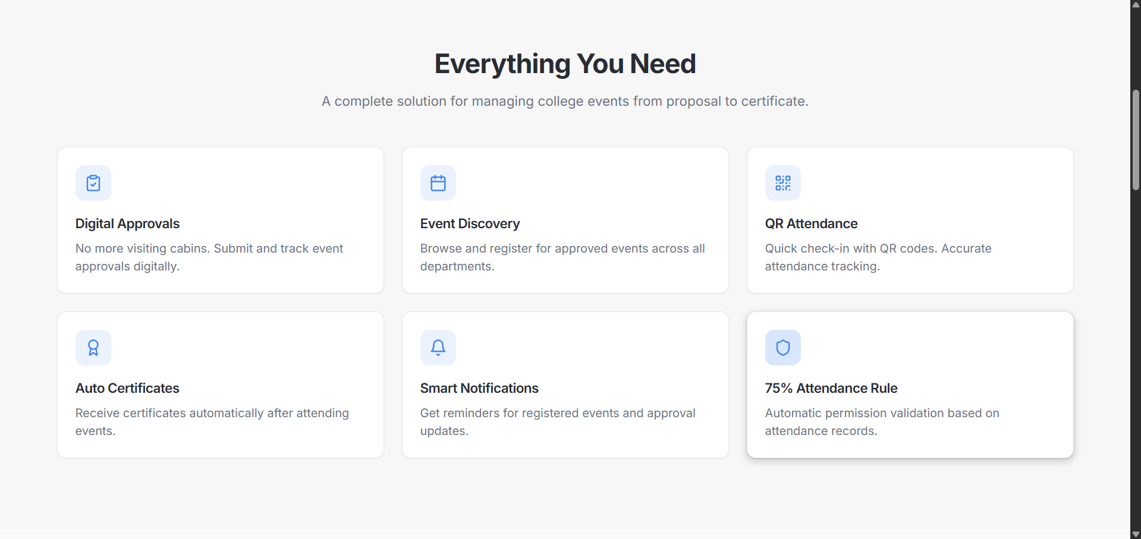Viewport: 1141px width, 539px height.
Task: Click the QR Attendance heading text
Action: tap(811, 224)
